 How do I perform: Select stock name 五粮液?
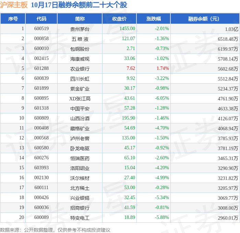(x=80, y=39)
